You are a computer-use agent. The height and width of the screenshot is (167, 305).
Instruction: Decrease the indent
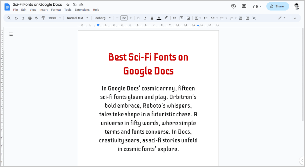240,18
